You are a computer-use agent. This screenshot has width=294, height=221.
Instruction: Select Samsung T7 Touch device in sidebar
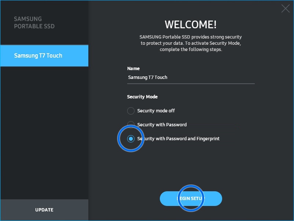coord(44,55)
